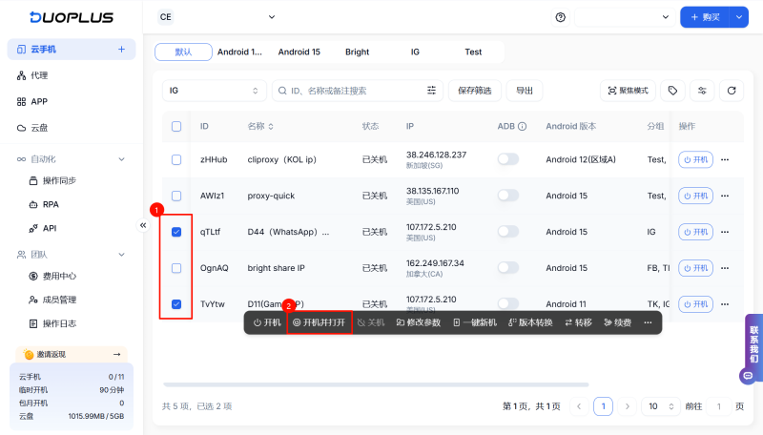
Task: Click the refresh icon above the table
Action: click(x=732, y=91)
